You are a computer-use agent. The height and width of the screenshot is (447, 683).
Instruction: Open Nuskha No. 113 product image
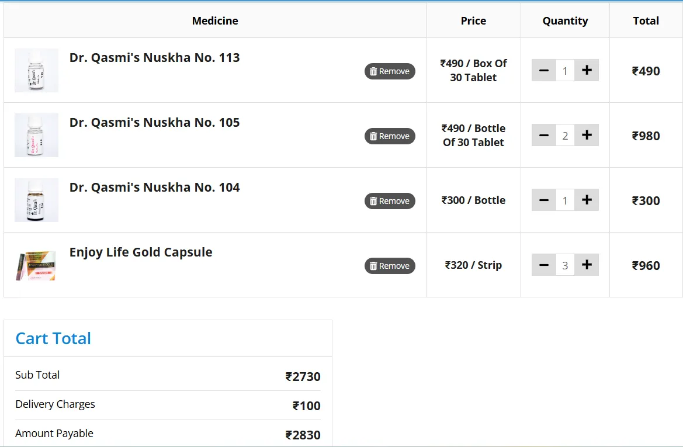(36, 71)
